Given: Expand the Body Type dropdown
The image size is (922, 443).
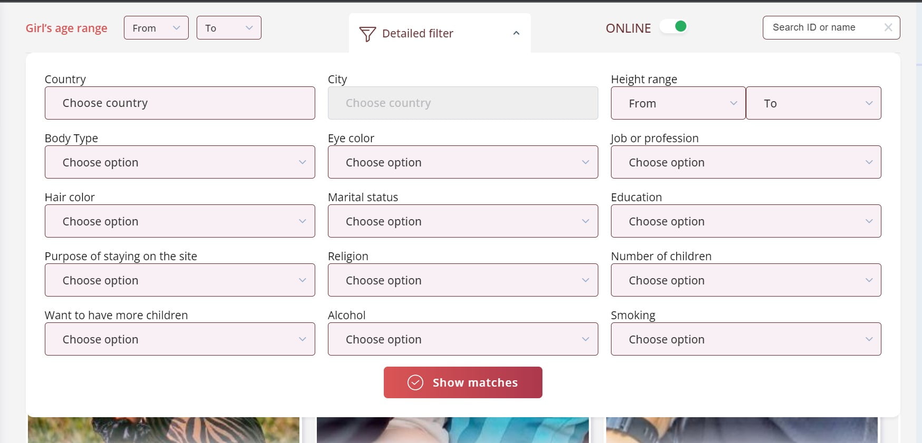Looking at the screenshot, I should click(x=180, y=162).
